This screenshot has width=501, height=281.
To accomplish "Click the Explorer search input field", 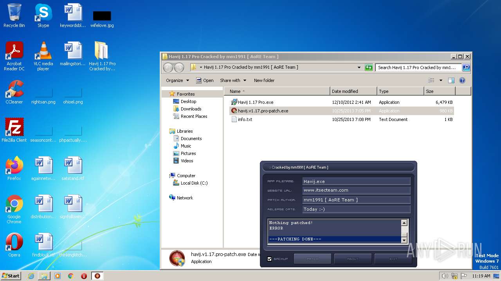I will point(418,67).
